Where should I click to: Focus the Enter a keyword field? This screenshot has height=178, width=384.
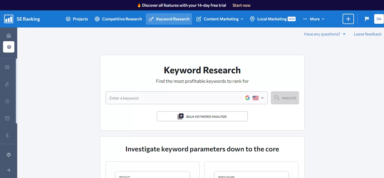pos(173,98)
